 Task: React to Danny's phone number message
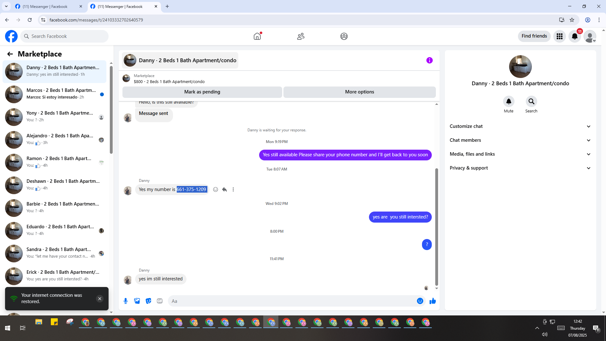pyautogui.click(x=216, y=189)
